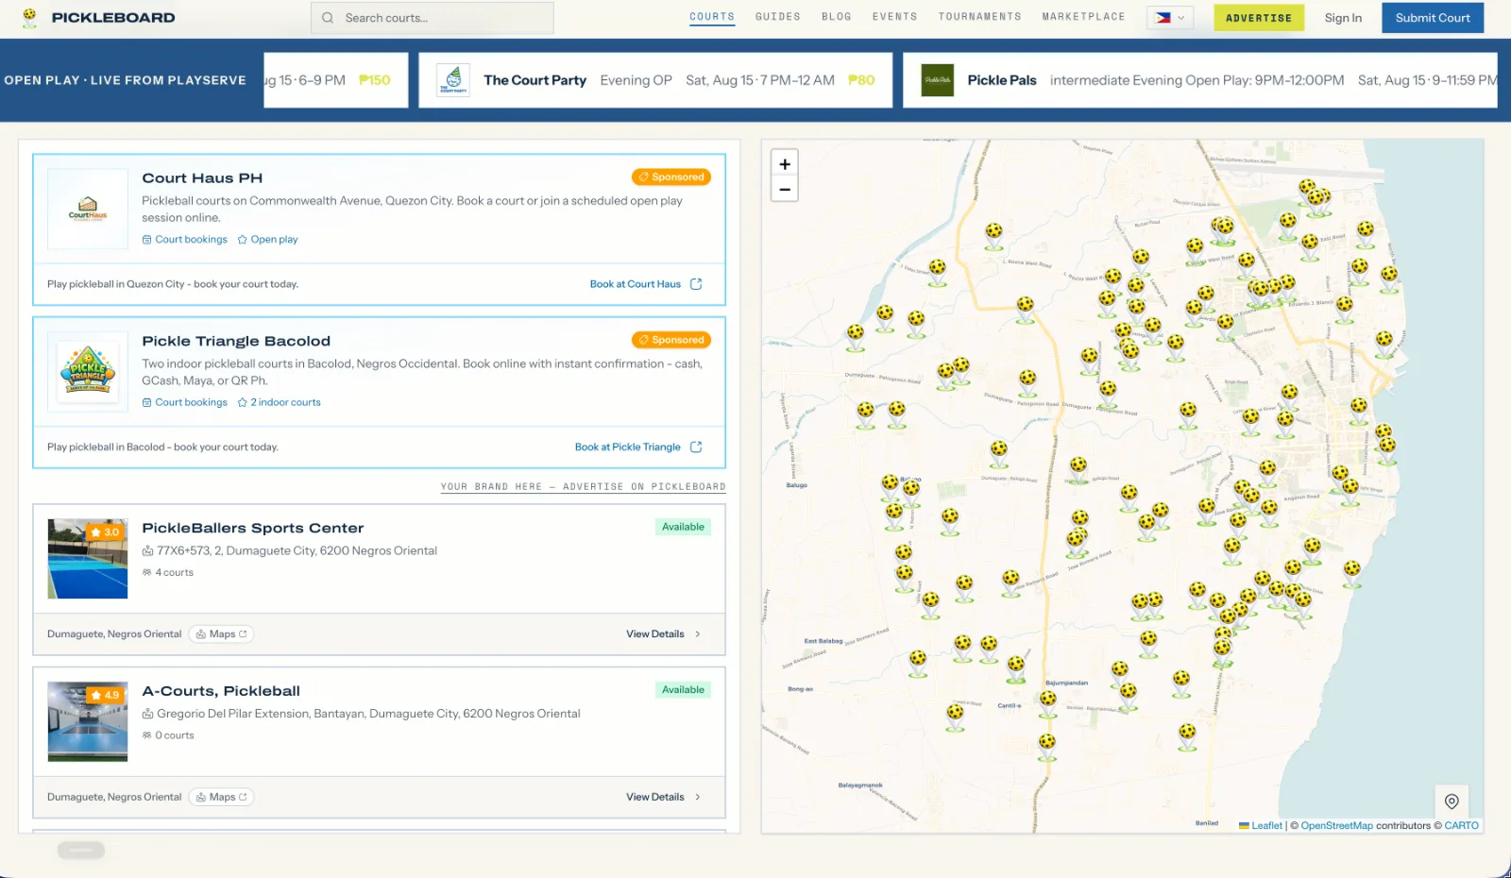Click the PickleBallers Sports Center address text

pyautogui.click(x=297, y=551)
